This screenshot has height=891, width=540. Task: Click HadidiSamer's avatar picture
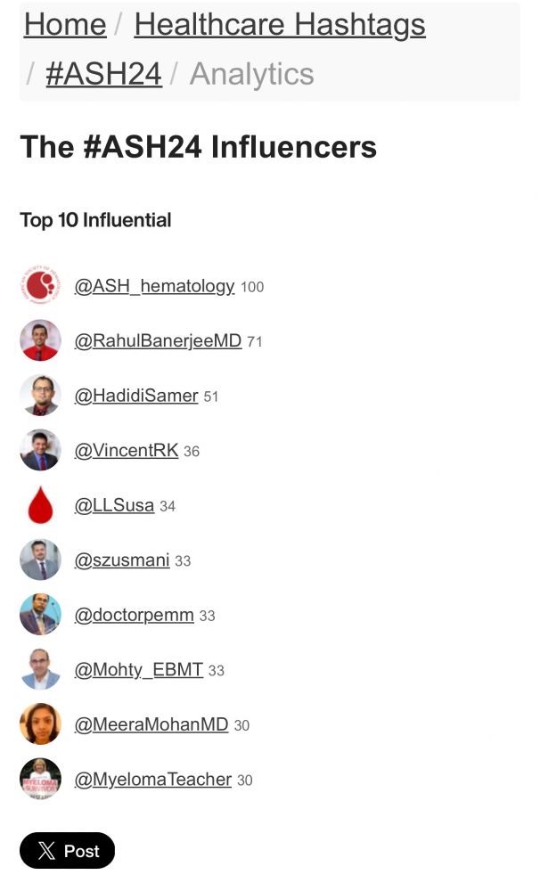click(40, 395)
